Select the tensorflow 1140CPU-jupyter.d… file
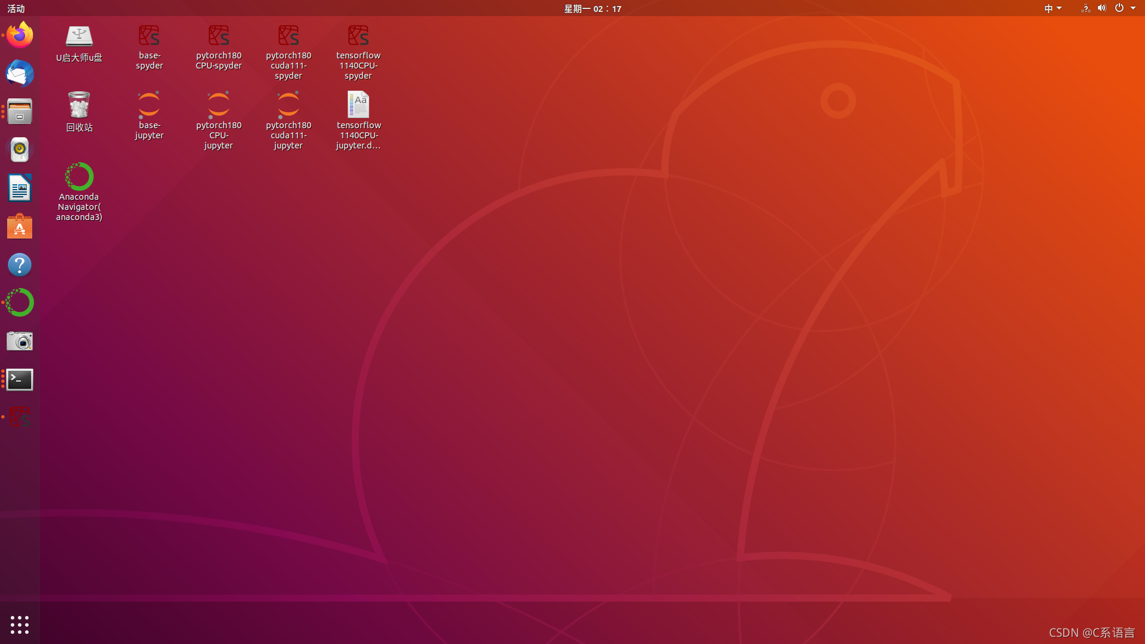The image size is (1145, 644). [358, 120]
